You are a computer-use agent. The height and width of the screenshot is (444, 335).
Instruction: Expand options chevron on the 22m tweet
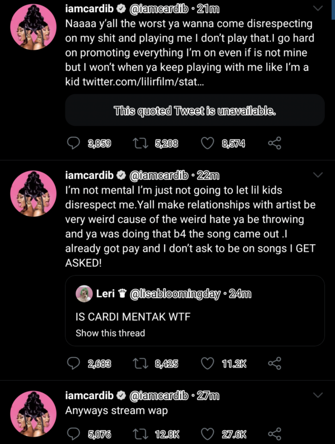318,175
